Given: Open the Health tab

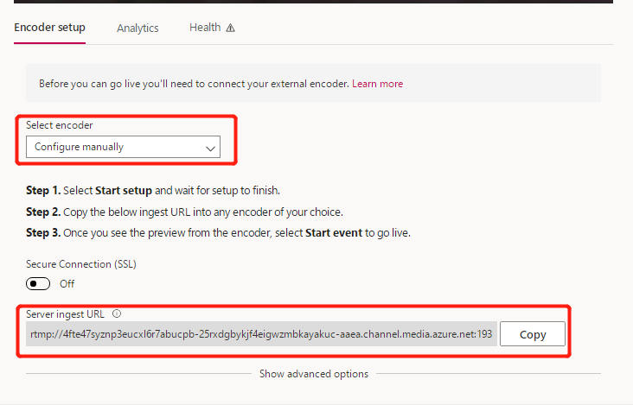Looking at the screenshot, I should point(205,28).
